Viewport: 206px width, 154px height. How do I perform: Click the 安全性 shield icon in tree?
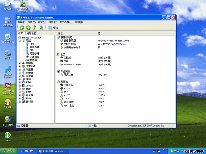click(x=23, y=95)
